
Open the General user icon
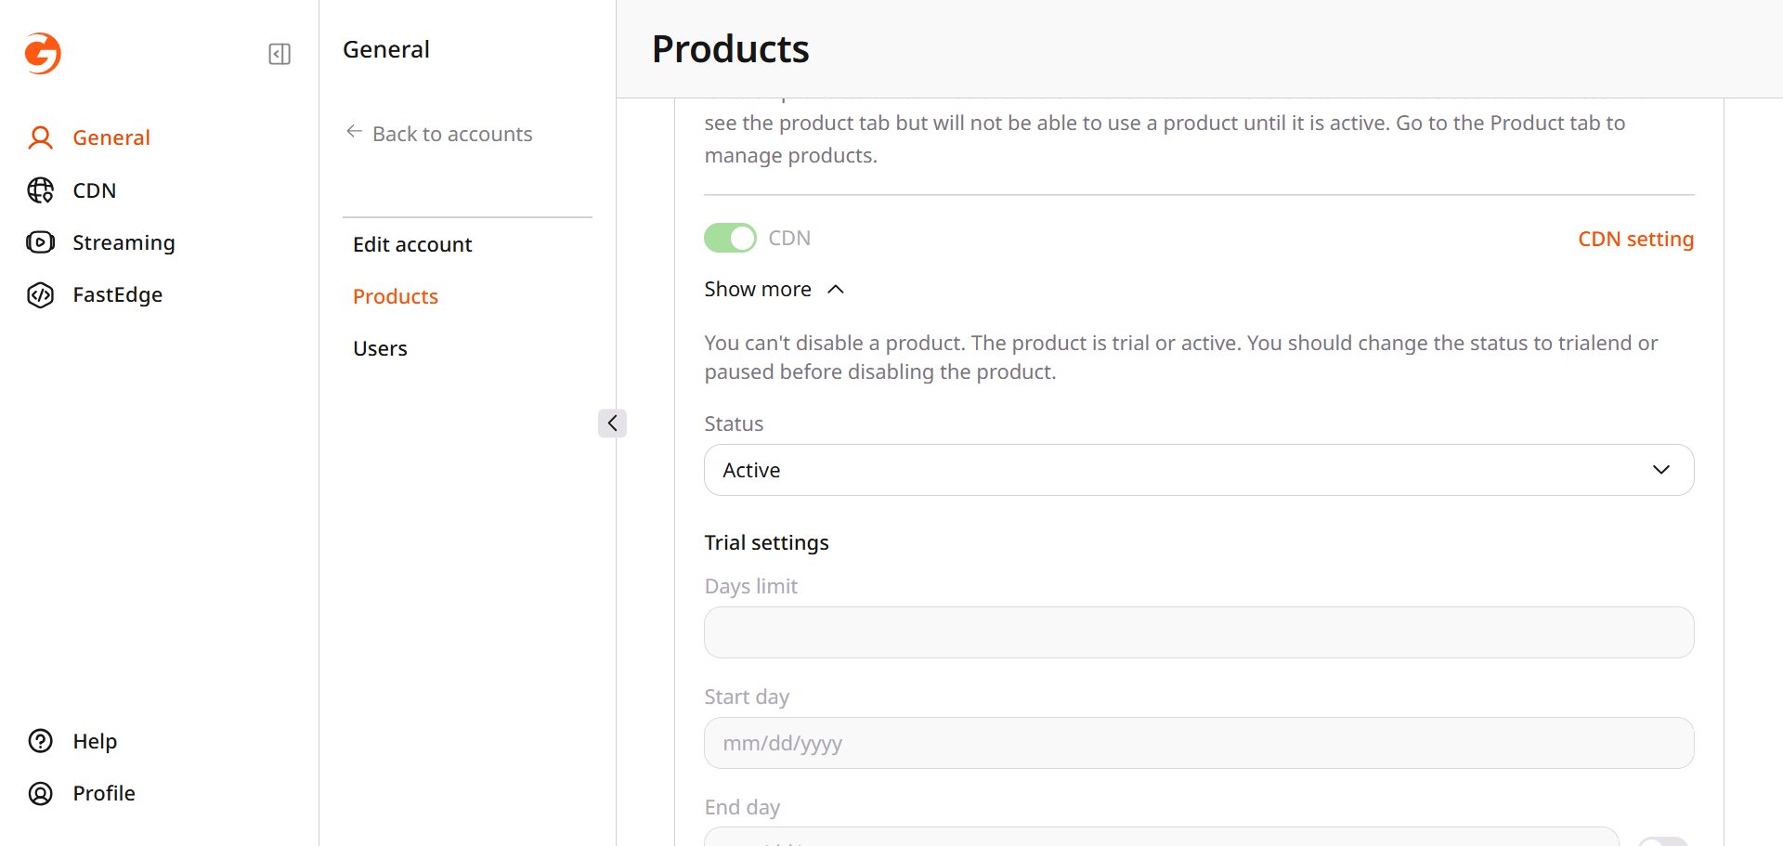pyautogui.click(x=40, y=137)
